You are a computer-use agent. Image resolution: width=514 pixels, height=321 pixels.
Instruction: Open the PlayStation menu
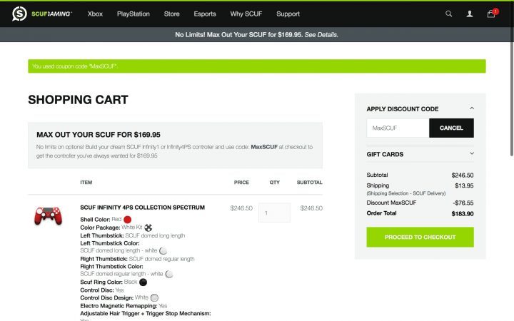[x=133, y=14]
